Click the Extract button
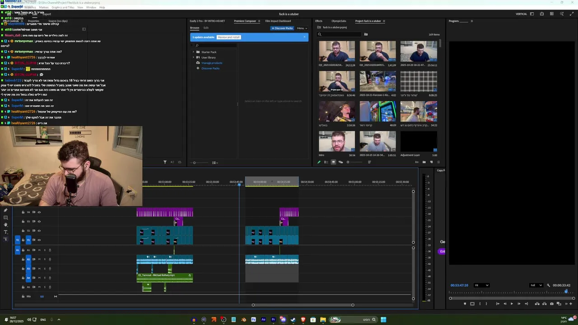Screen dimensions: 578x325 (545, 304)
